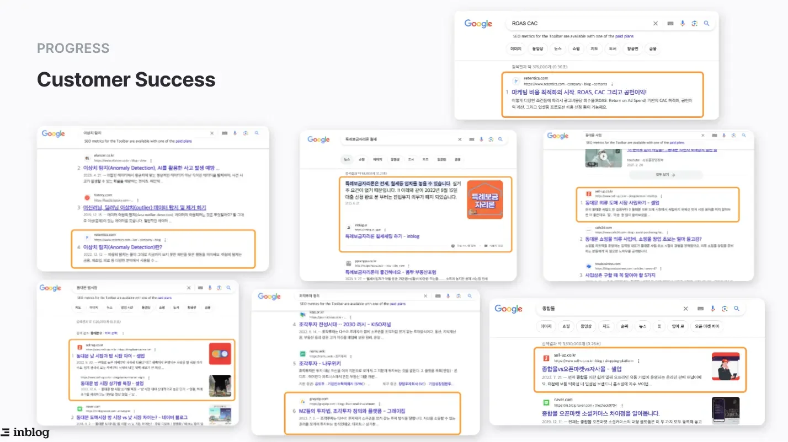Image resolution: width=788 pixels, height=442 pixels.
Task: Open Google Lens in ROAS CAC window
Action: tap(694, 24)
